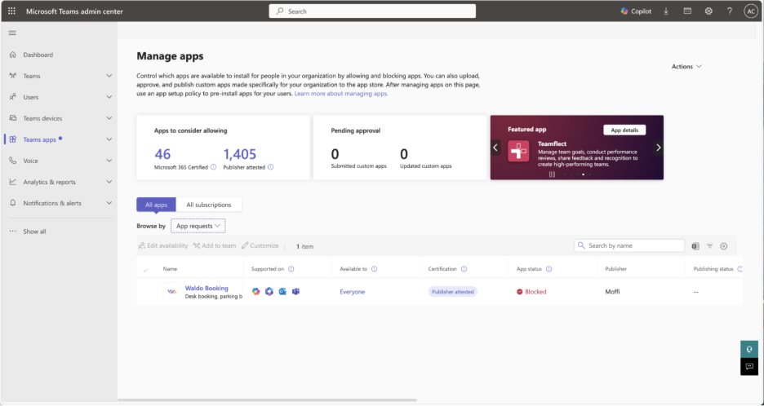Open the feedback chat floating button
The width and height of the screenshot is (764, 406).
point(748,367)
